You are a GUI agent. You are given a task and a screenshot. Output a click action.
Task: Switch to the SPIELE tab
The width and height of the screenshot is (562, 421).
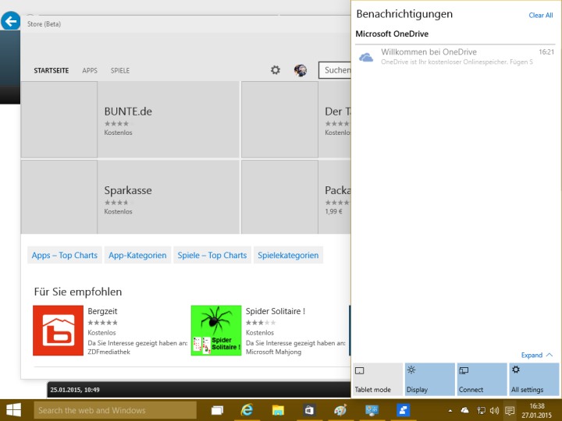[x=120, y=70]
